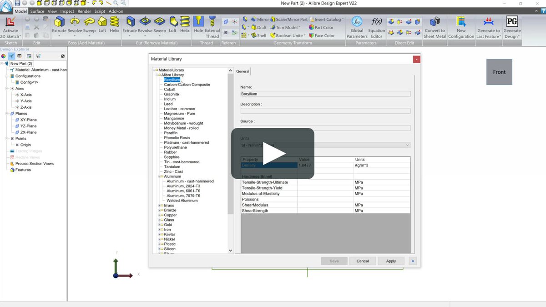The width and height of the screenshot is (546, 307).
Task: Activate 2D Sketch tool
Action: (x=10, y=27)
